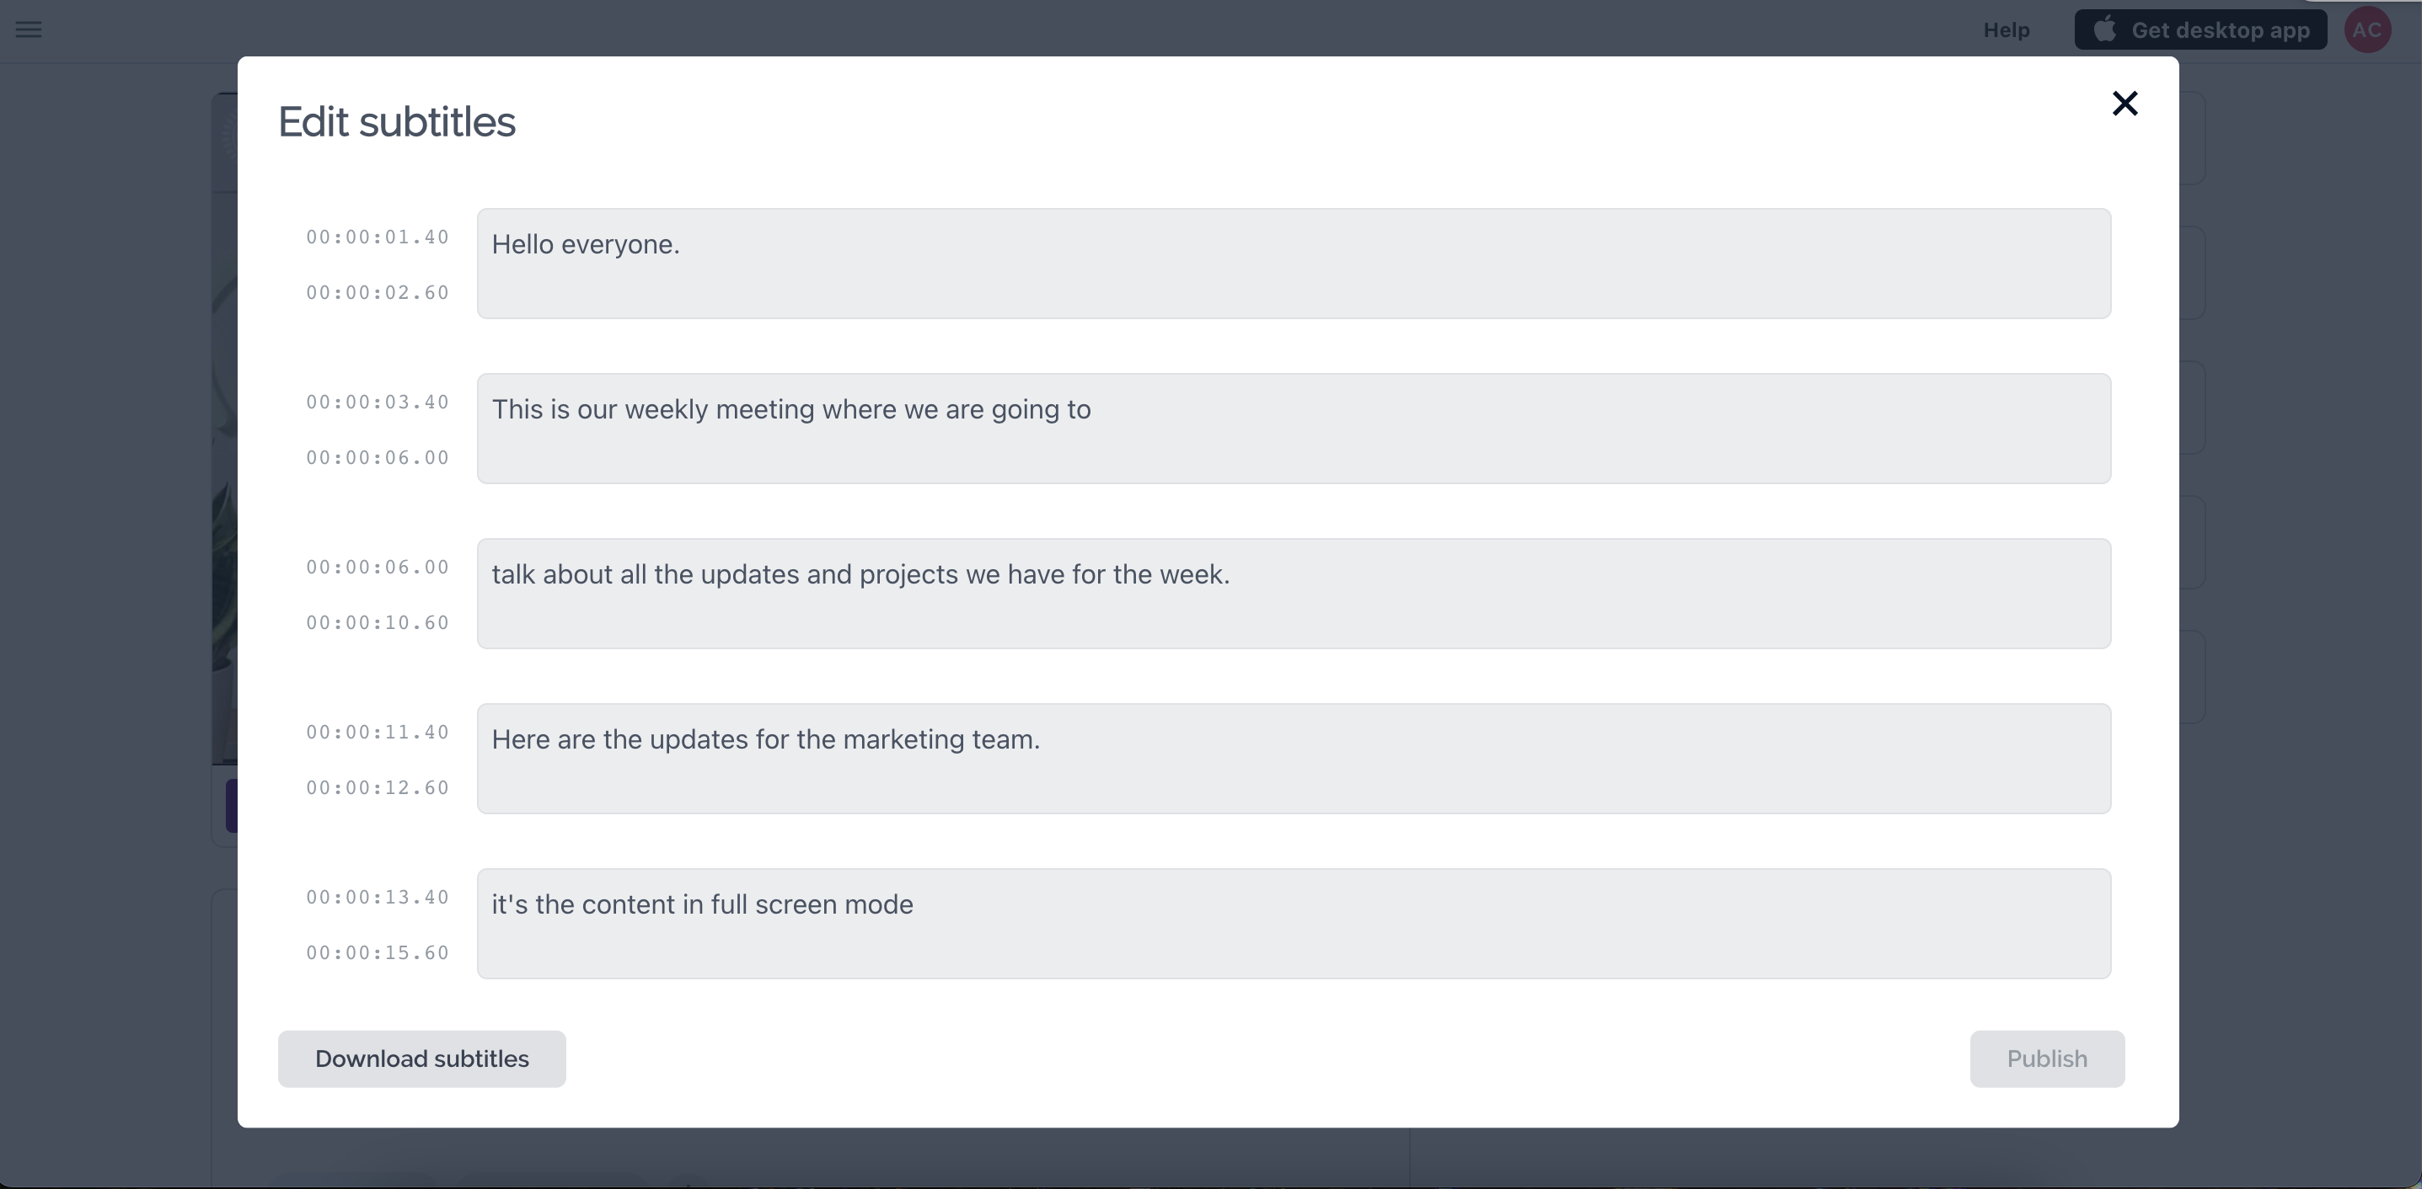This screenshot has height=1189, width=2422.
Task: Click the "This is our weekly meeting" subtitle field
Action: (1293, 429)
